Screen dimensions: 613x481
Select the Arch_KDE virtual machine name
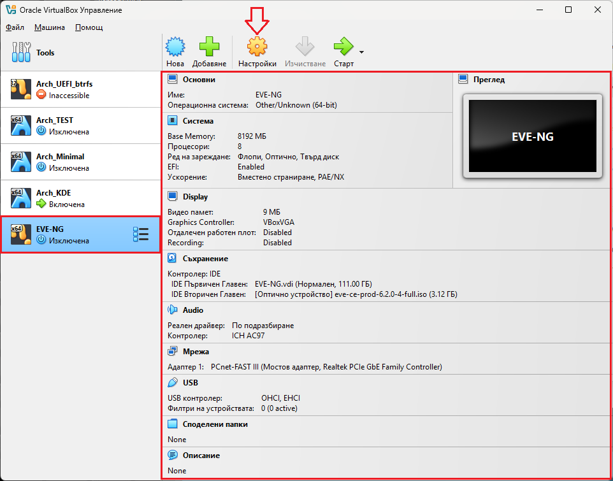click(x=54, y=193)
